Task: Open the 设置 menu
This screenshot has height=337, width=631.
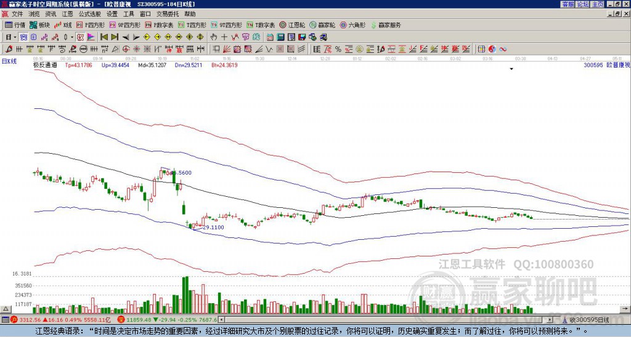Action: [x=112, y=14]
